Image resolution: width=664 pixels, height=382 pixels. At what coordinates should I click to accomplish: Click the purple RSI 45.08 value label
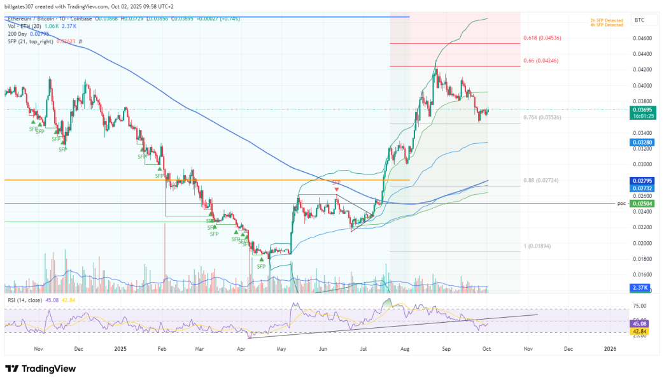pos(639,323)
